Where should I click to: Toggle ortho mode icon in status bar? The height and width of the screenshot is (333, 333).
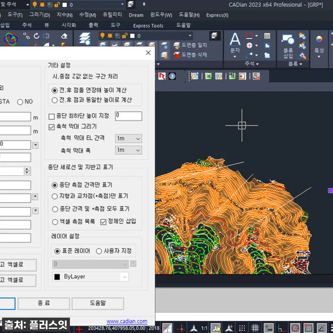(282, 328)
